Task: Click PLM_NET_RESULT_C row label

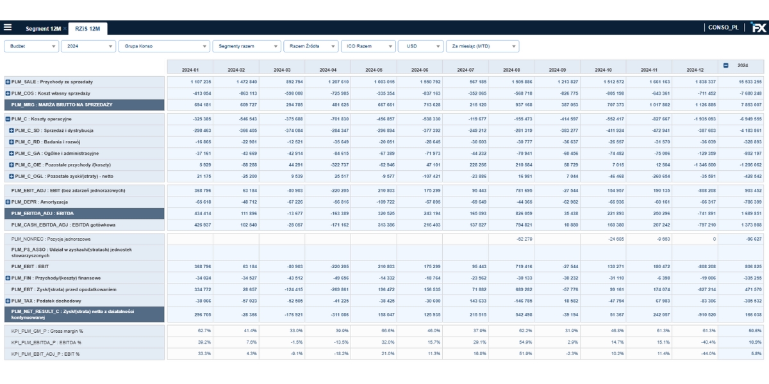Action: click(x=84, y=314)
